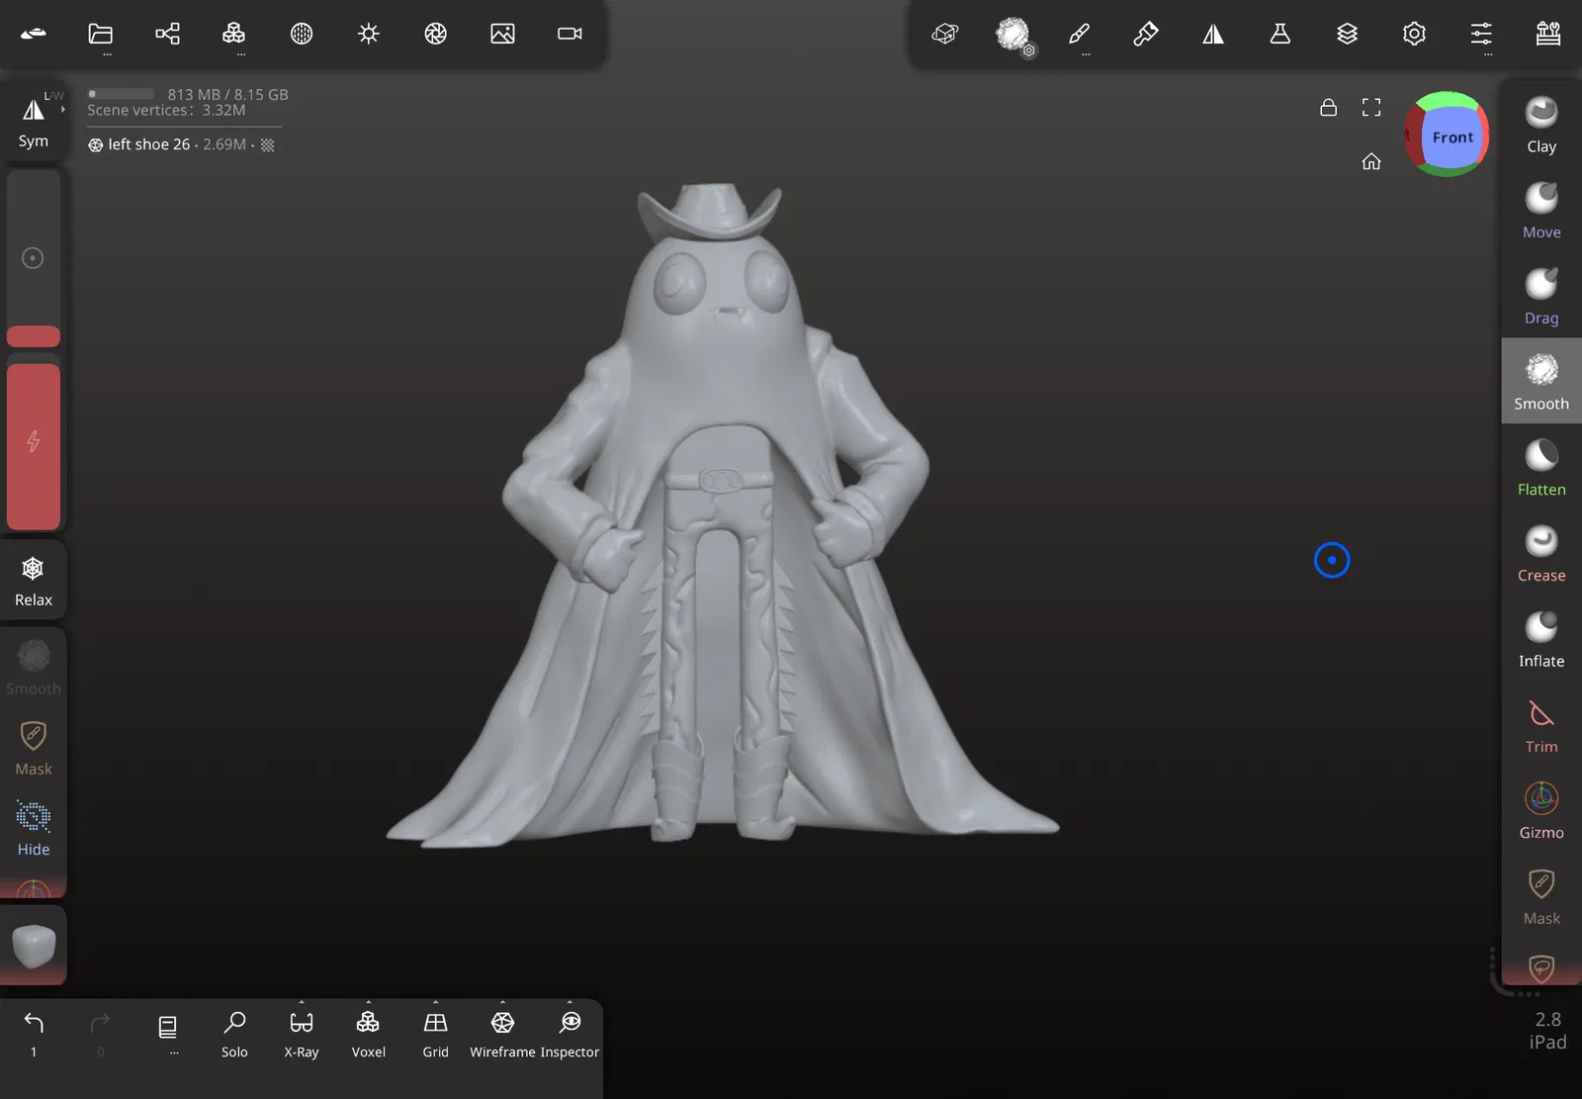This screenshot has height=1099, width=1582.
Task: Select the Drag brush tool
Action: point(1541,297)
